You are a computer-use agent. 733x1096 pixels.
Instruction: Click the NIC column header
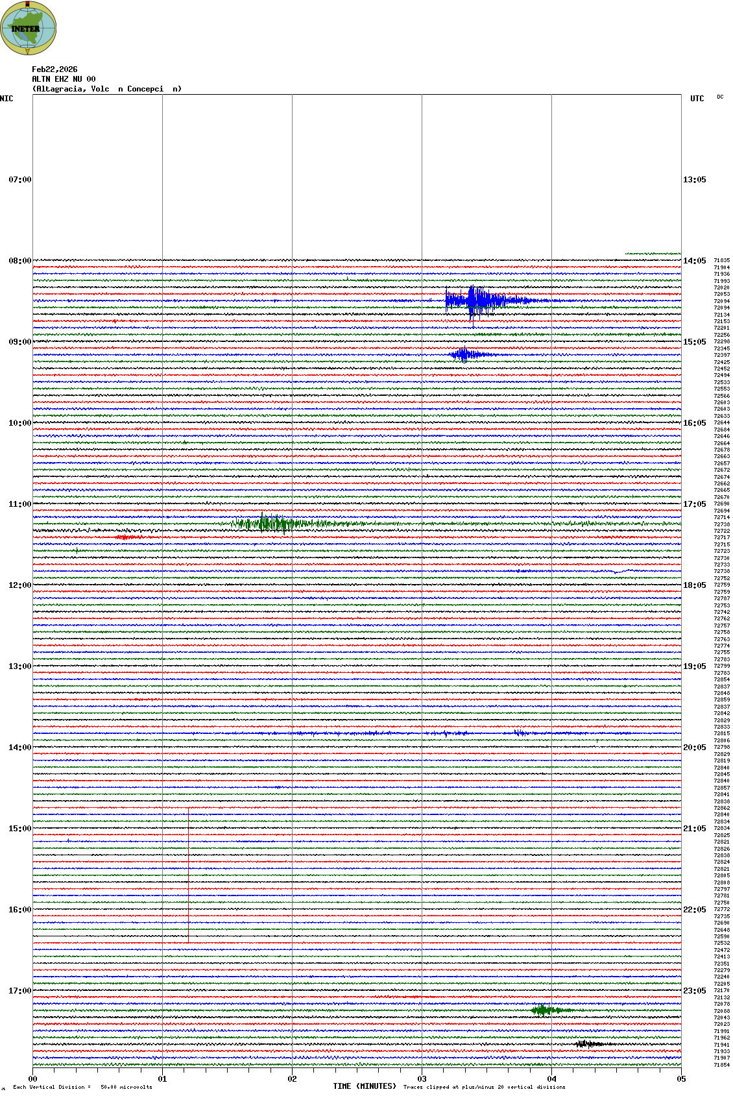[x=6, y=99]
